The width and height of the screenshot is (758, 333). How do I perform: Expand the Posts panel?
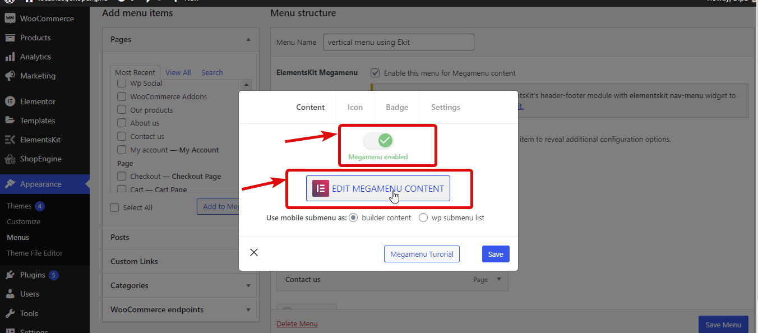pos(181,237)
